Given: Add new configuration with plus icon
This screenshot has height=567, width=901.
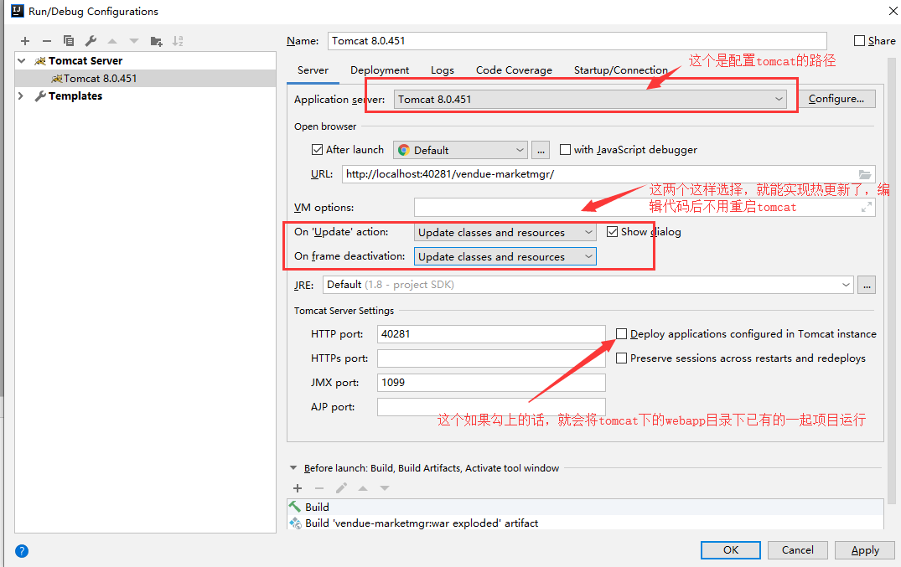Looking at the screenshot, I should pos(25,41).
